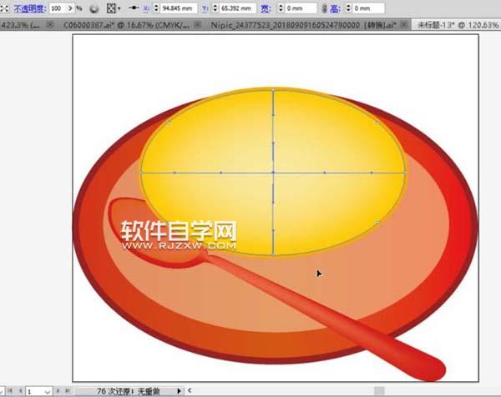
Task: Select the reference point transform icon
Action: pyautogui.click(x=134, y=8)
